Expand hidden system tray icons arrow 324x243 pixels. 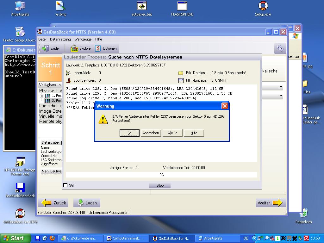[x=255, y=238]
